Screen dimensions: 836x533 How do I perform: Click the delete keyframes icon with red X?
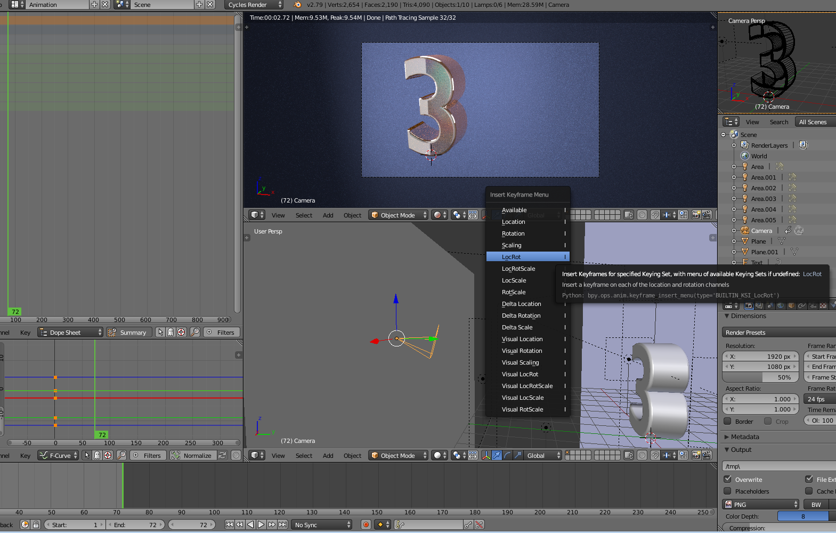(x=480, y=524)
